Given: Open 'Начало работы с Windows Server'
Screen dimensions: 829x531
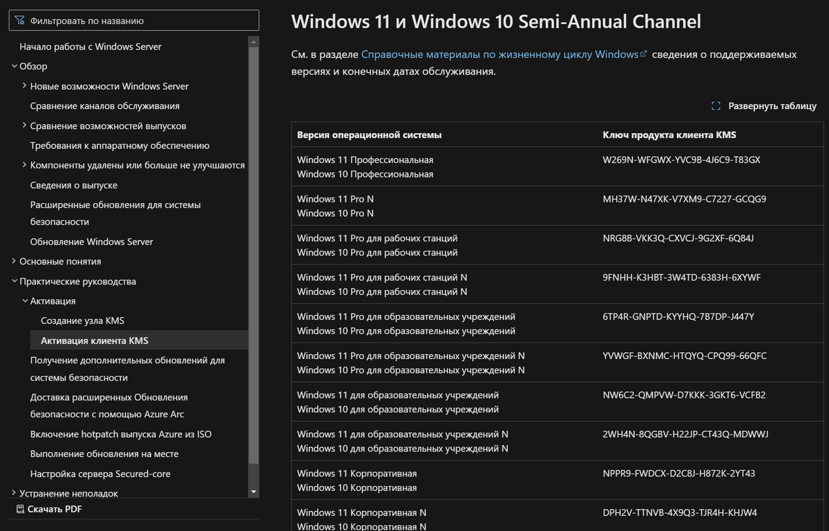Looking at the screenshot, I should click(90, 47).
